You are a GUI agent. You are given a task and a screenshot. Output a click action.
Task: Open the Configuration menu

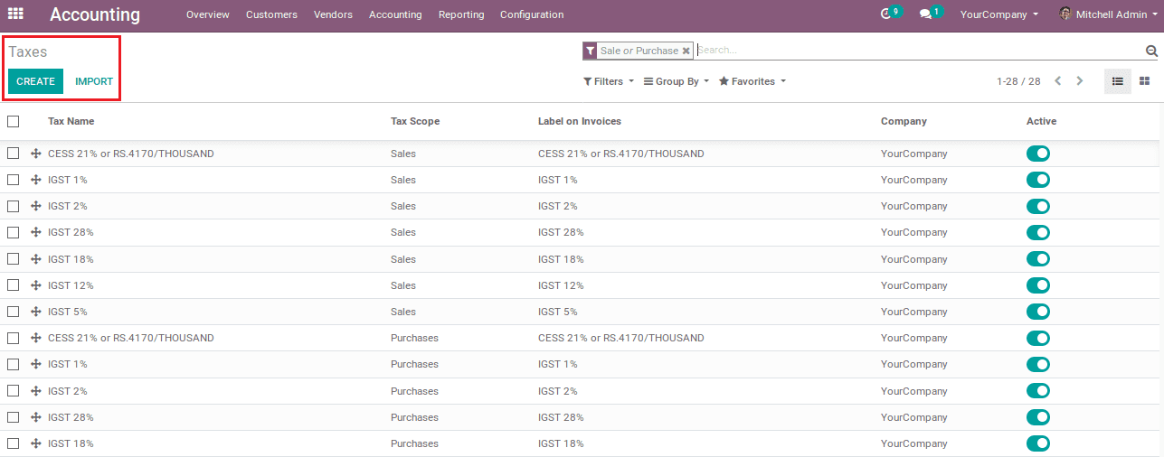[532, 14]
